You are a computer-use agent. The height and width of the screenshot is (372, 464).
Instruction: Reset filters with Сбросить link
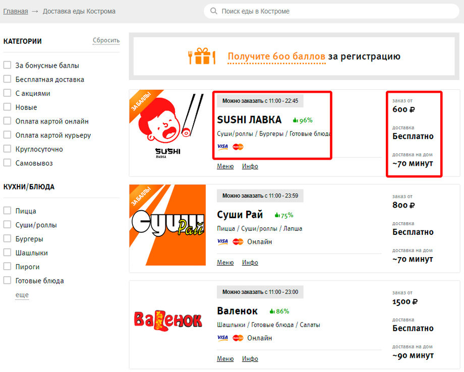[106, 40]
